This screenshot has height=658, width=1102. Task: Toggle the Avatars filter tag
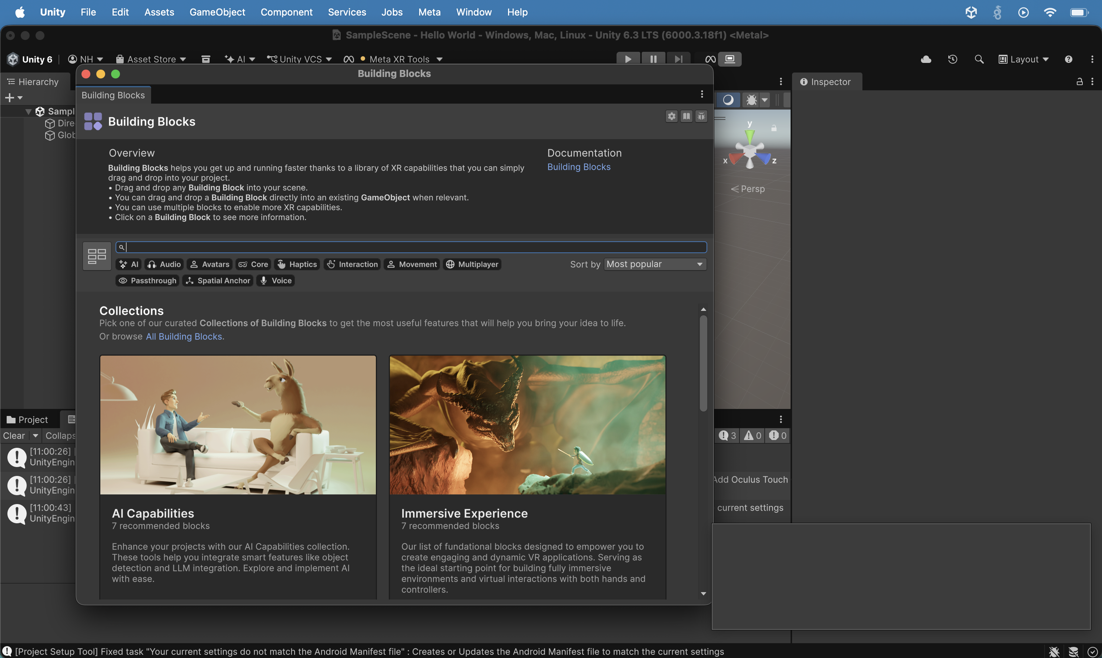point(209,264)
